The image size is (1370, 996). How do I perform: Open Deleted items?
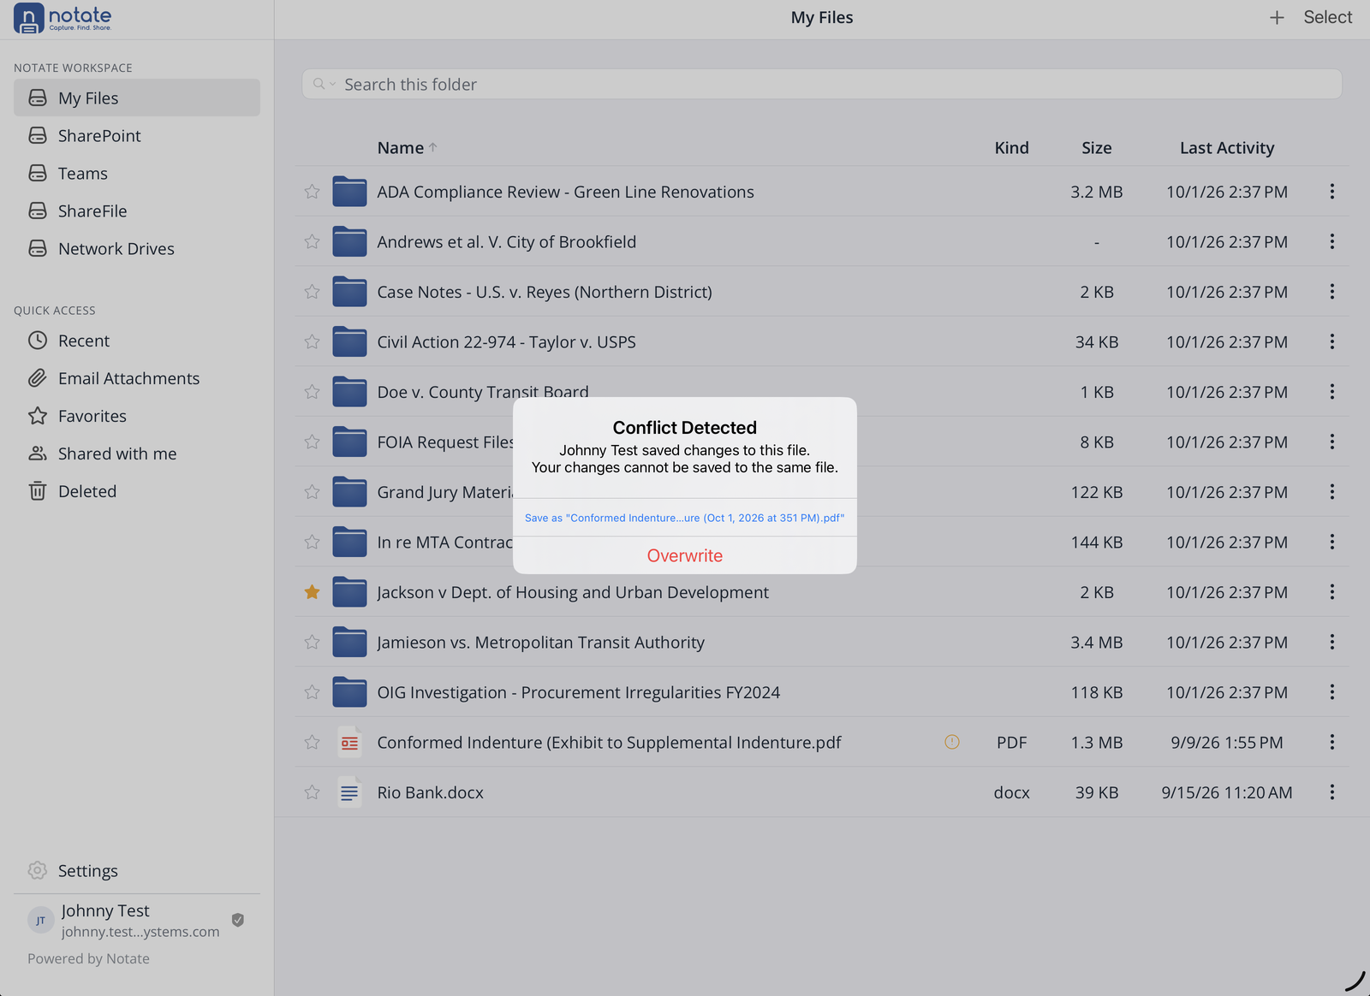point(137,491)
